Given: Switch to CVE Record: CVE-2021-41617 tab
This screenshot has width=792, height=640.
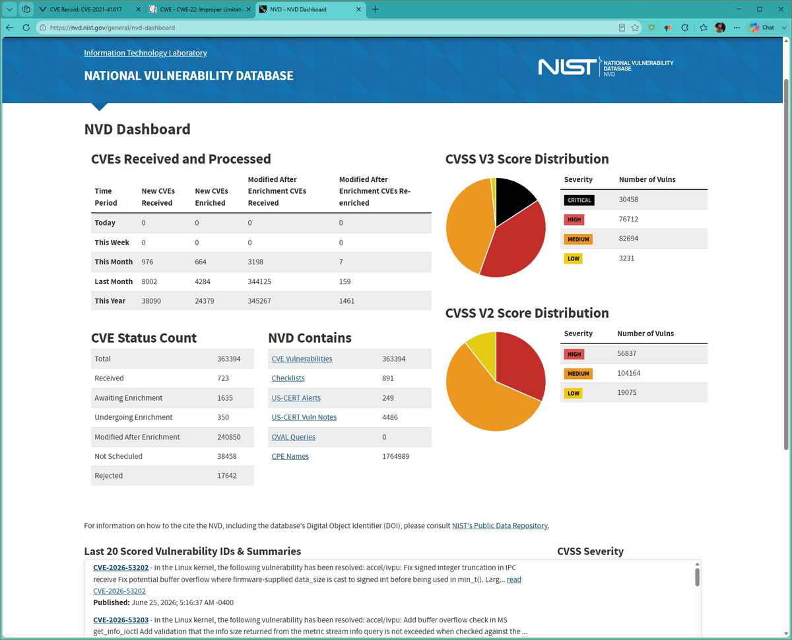Looking at the screenshot, I should coord(89,9).
